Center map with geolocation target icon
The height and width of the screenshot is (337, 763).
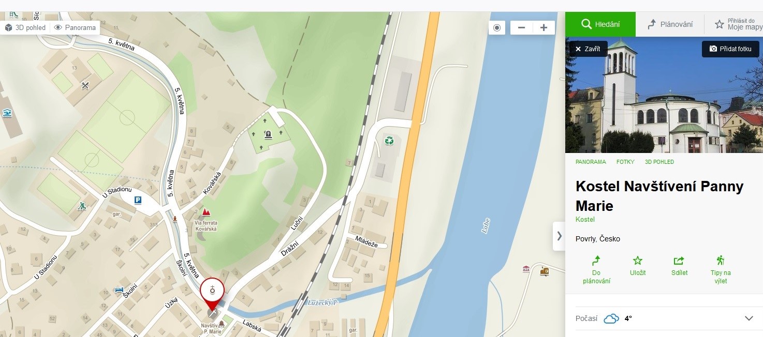[497, 27]
